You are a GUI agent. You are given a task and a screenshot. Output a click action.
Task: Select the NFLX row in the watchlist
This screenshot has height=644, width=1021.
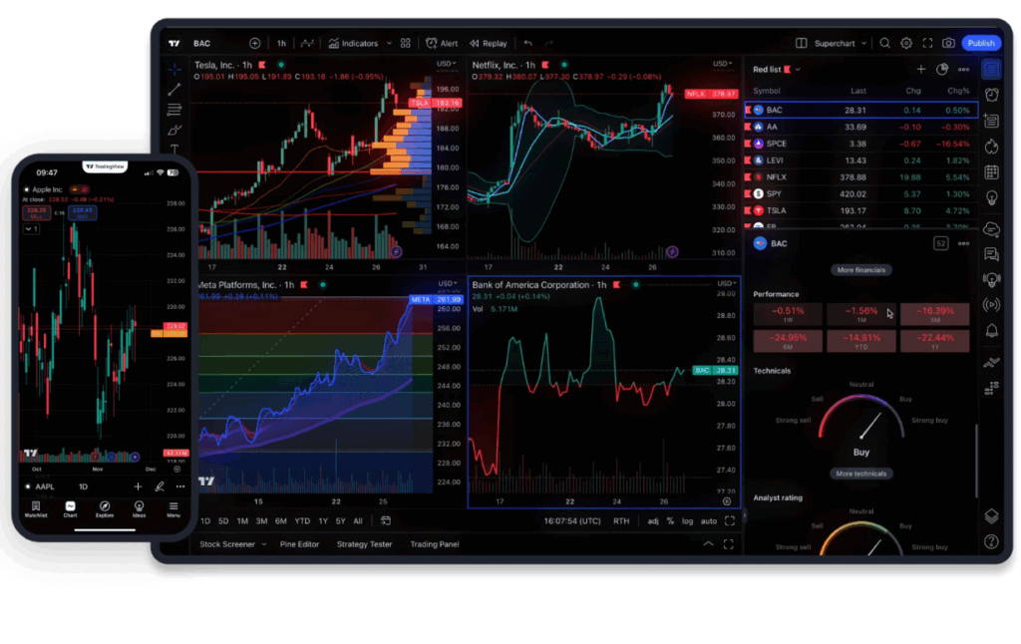(860, 177)
